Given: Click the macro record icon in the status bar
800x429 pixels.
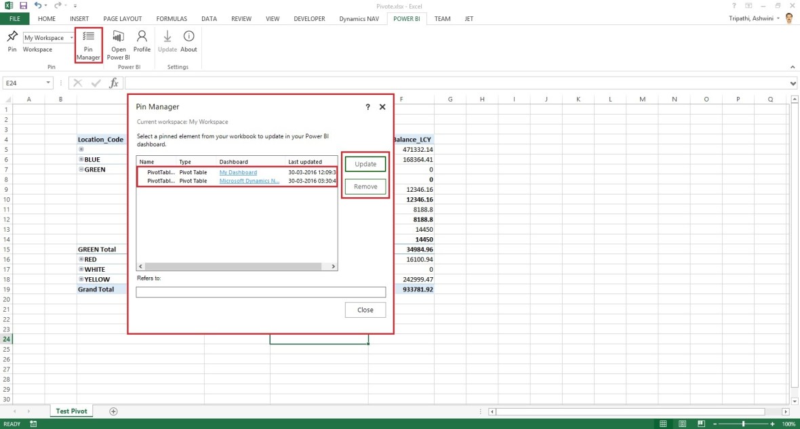Looking at the screenshot, I should point(33,423).
